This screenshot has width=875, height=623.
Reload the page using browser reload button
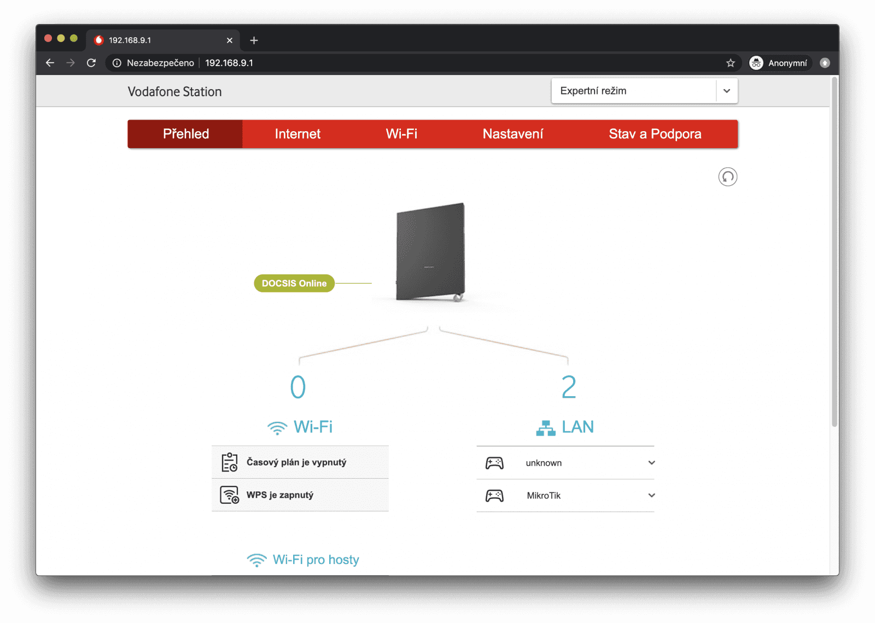point(91,63)
